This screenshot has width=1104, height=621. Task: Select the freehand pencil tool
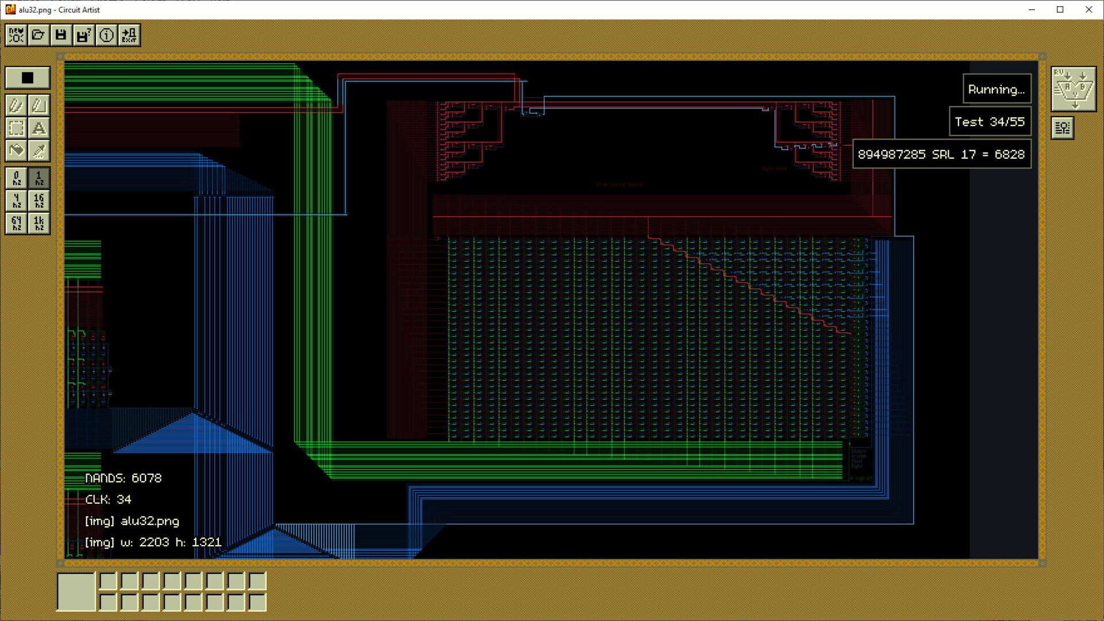point(16,106)
